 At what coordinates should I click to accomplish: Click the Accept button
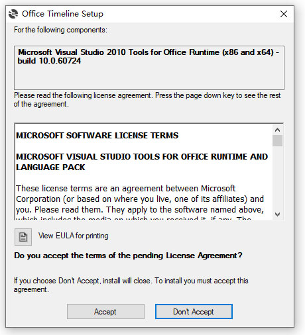tap(105, 312)
